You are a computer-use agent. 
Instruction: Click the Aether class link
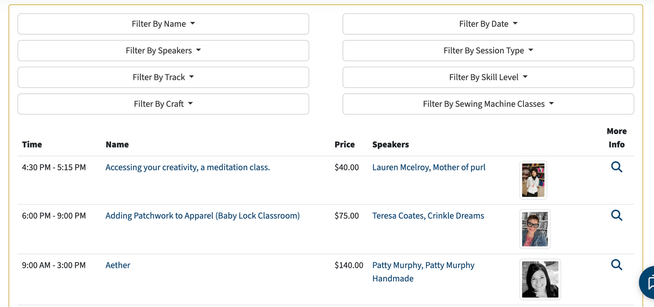coord(118,265)
